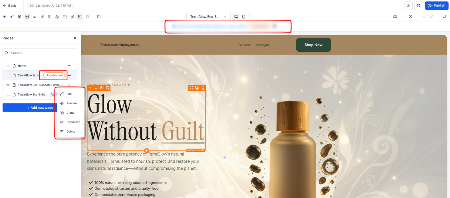Open the terminal console icon

pyautogui.click(x=80, y=17)
